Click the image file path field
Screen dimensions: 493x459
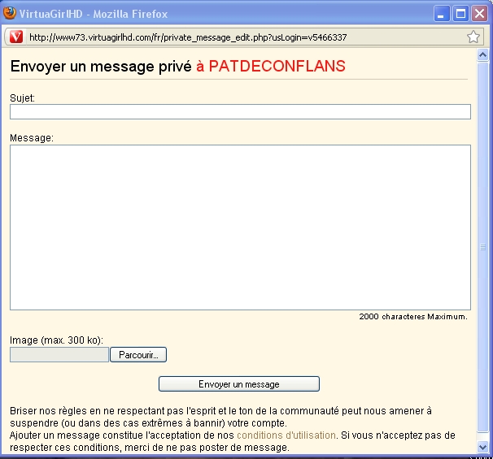click(59, 355)
